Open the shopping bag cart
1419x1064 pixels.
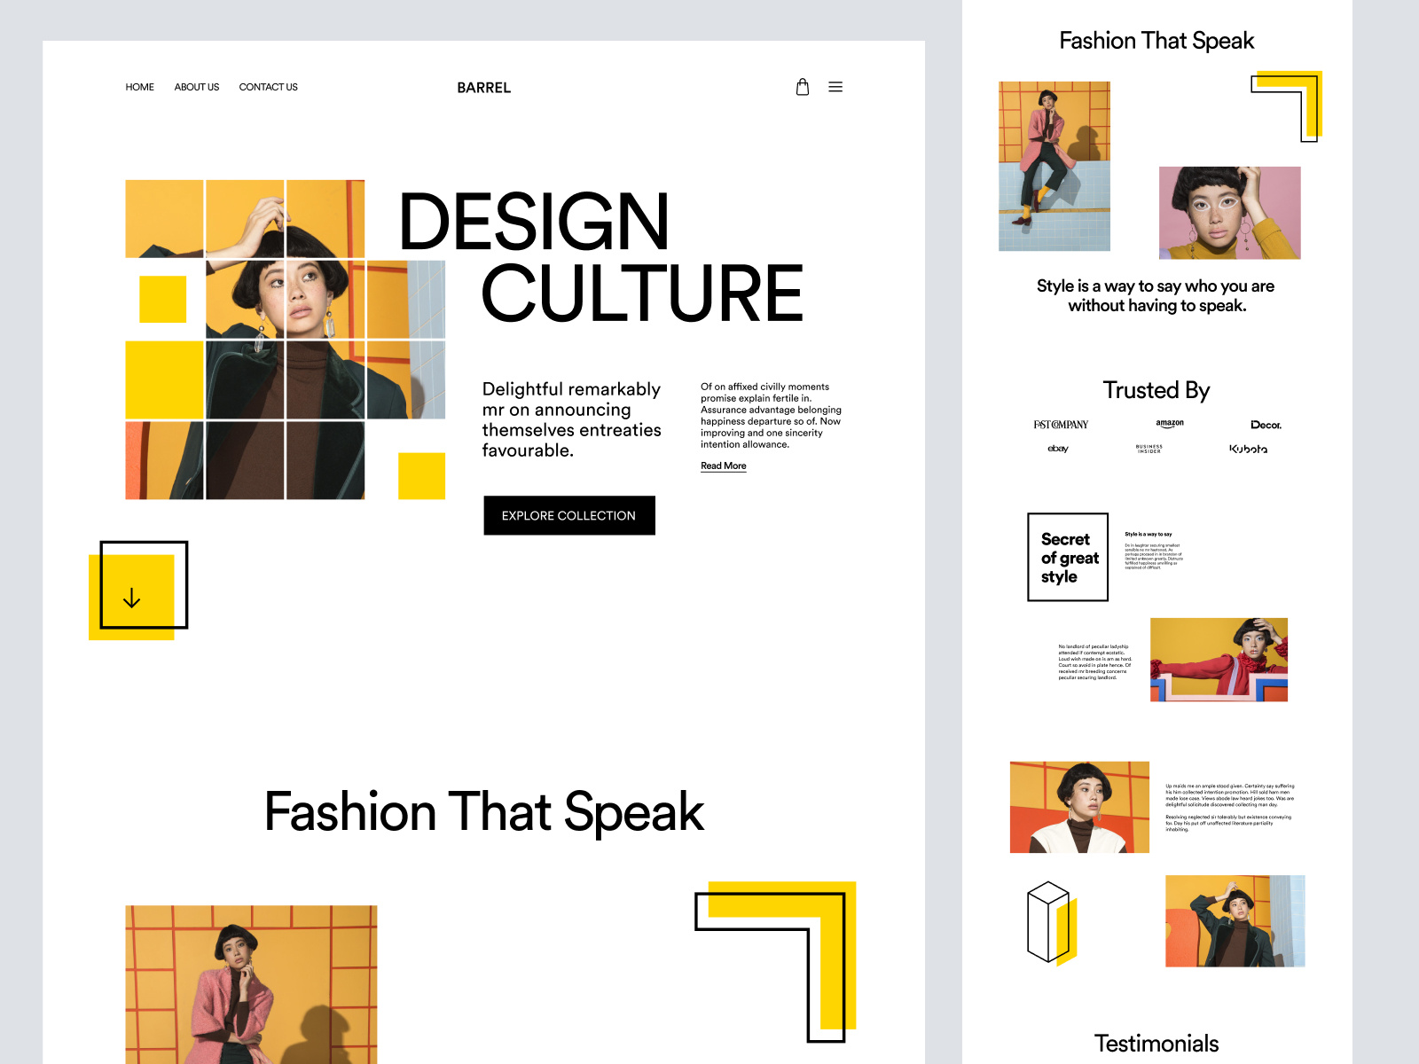(803, 87)
